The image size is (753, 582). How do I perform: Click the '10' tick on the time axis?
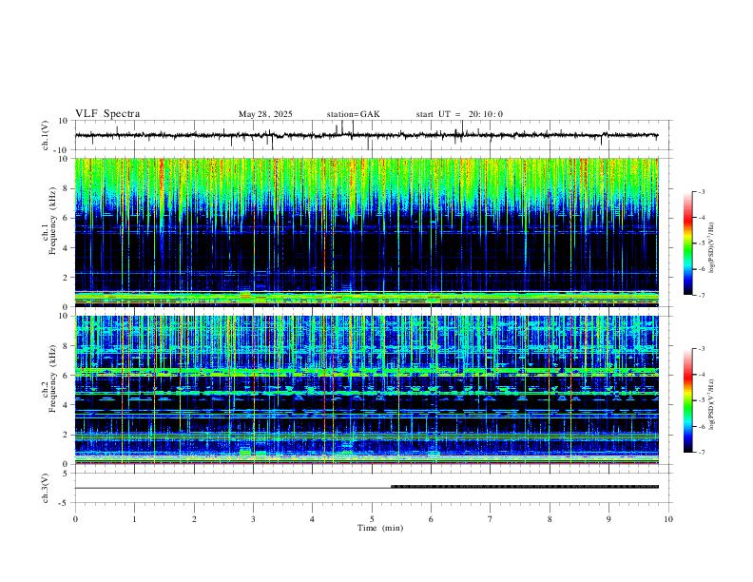pyautogui.click(x=668, y=519)
